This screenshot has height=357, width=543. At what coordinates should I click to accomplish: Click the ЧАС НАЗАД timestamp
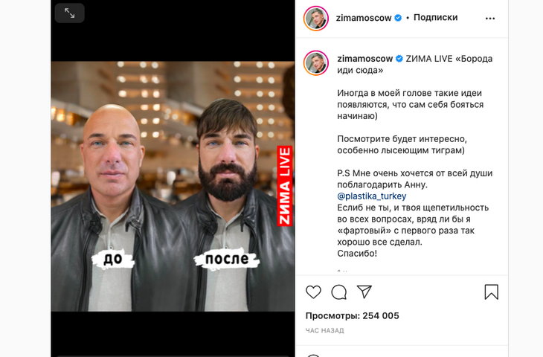324,331
